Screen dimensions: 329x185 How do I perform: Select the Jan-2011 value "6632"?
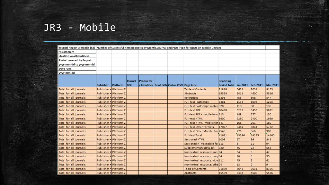point(243,89)
